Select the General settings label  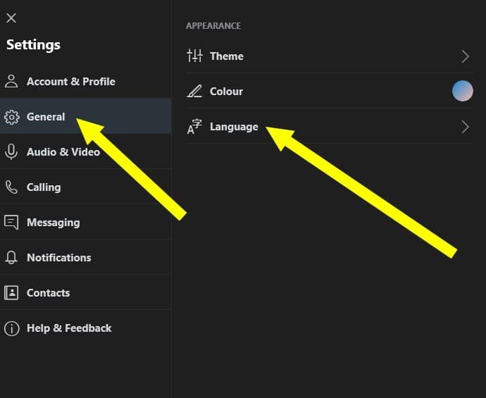46,117
